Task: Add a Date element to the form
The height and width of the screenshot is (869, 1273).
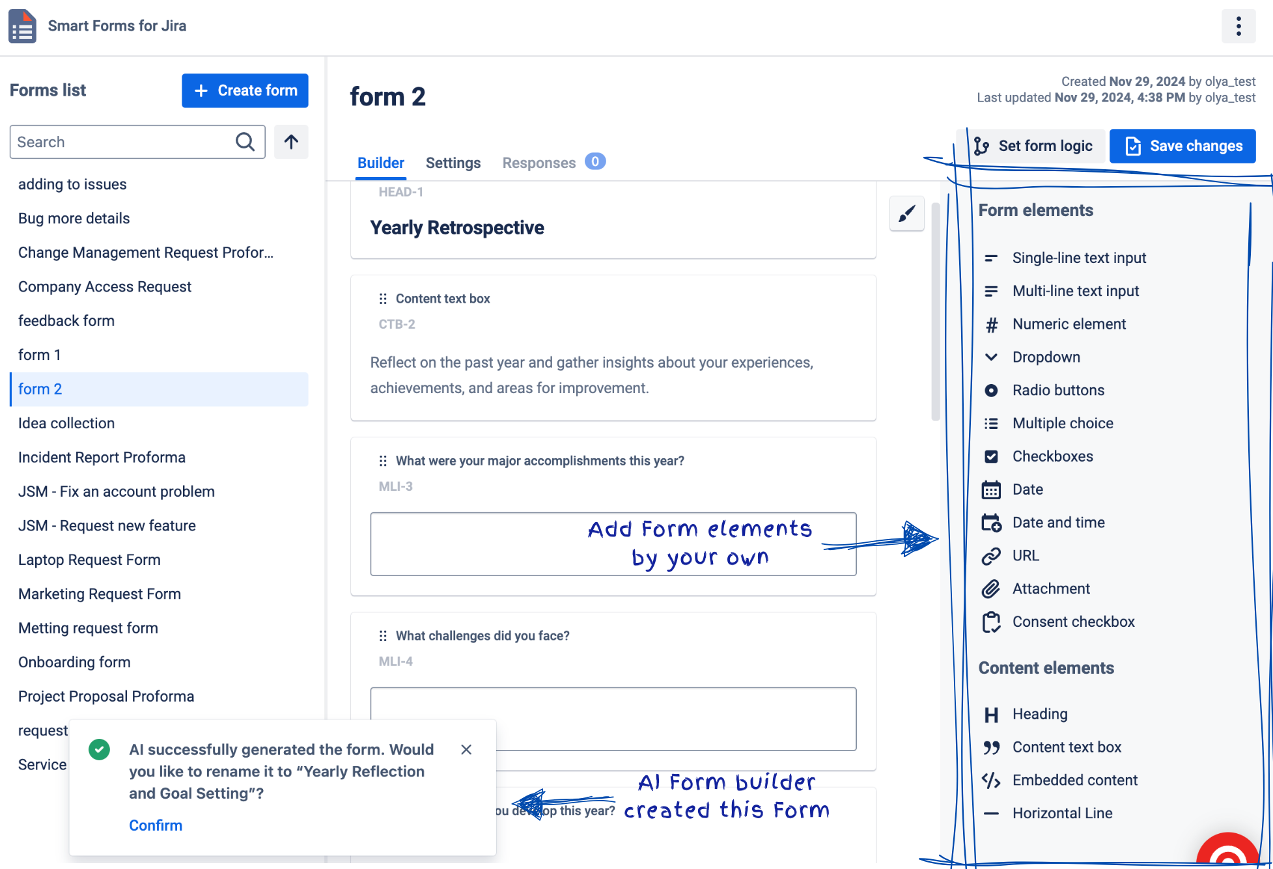Action: pyautogui.click(x=1027, y=489)
